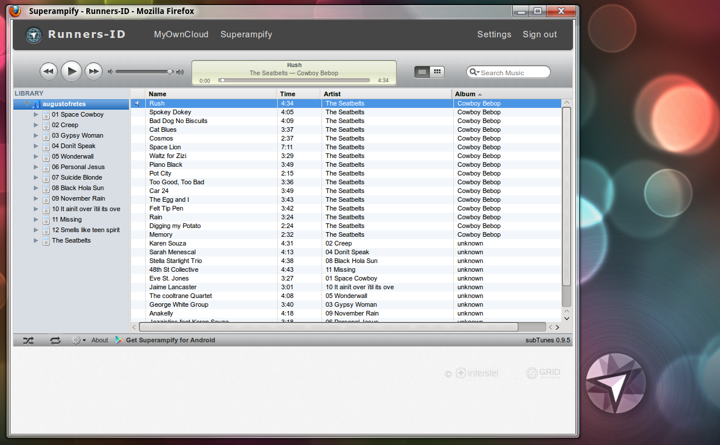Expand The Seatbelts folder in Library
Image resolution: width=720 pixels, height=445 pixels.
click(x=36, y=241)
